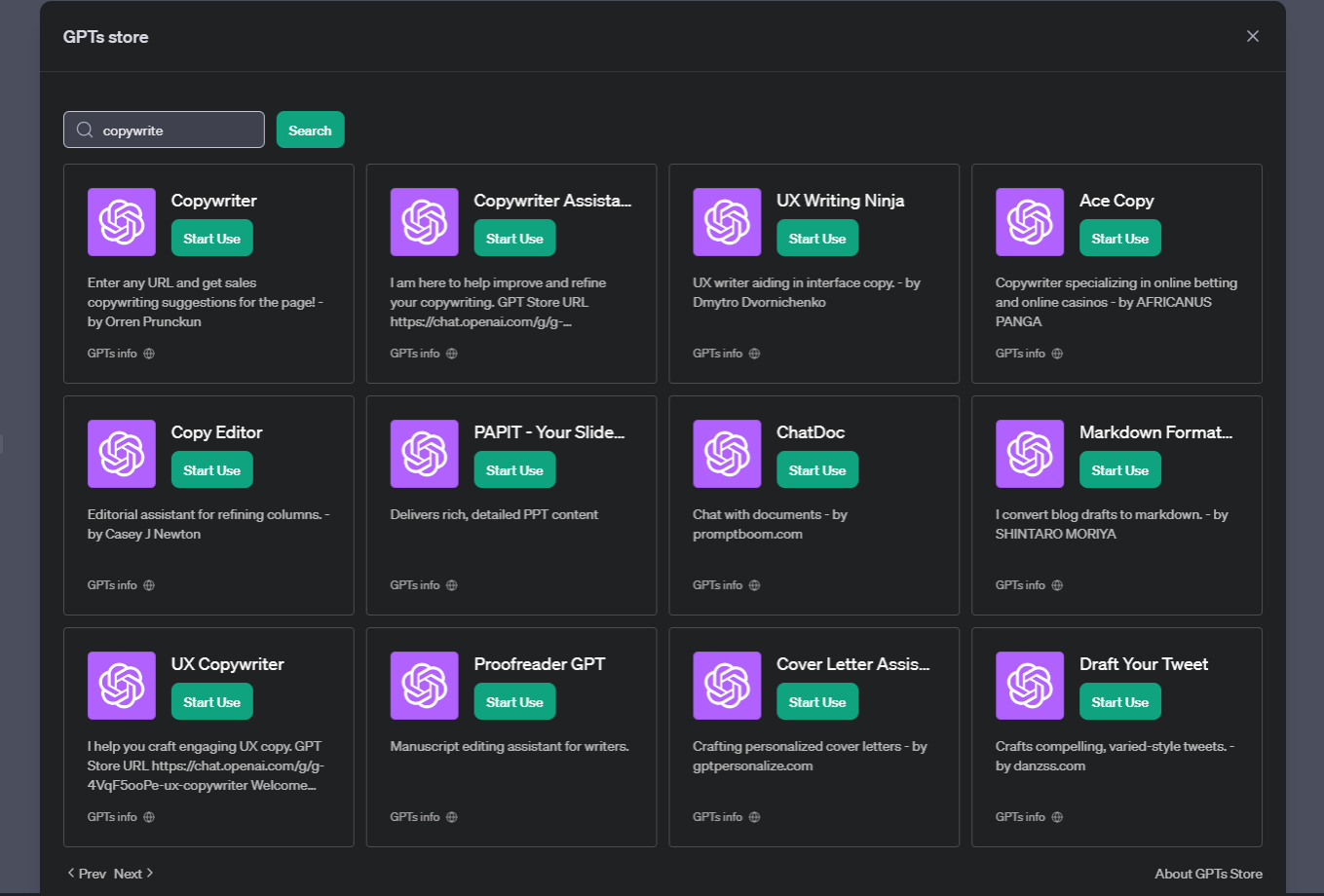Click globe icon on Cover Letter Assistant card
Screen dimensions: 1324x896
pos(755,817)
